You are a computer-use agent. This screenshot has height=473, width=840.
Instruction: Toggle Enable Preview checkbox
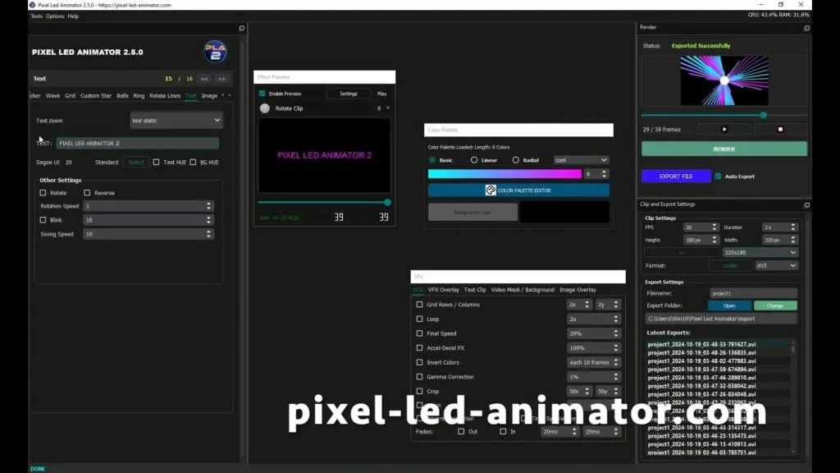[x=262, y=94]
